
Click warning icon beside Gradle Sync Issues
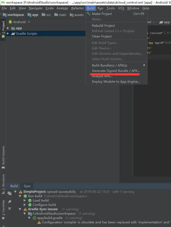tap(25, 209)
